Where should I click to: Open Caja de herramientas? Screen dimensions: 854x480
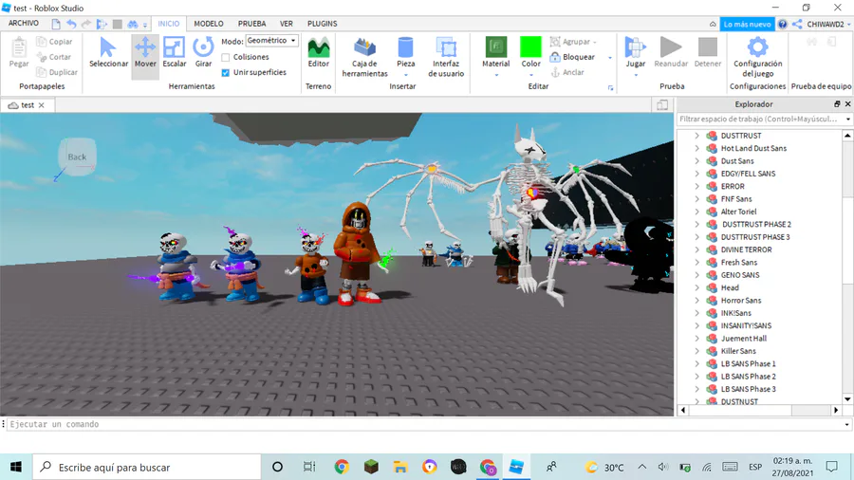click(x=364, y=57)
